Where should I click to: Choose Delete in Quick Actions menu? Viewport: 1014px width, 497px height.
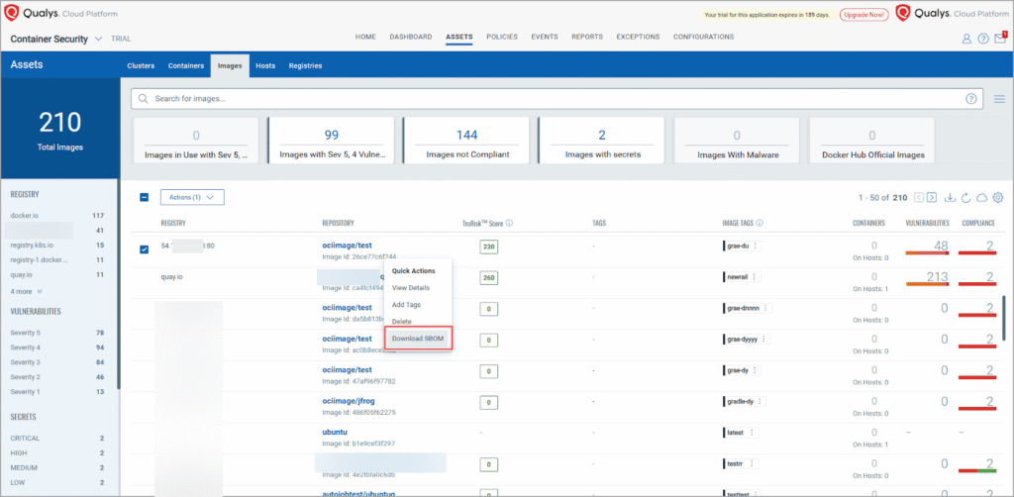pyautogui.click(x=402, y=321)
